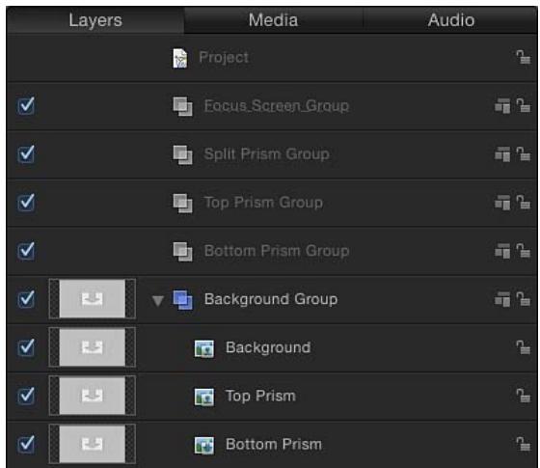Select the Focus_Screen_Group layer name
This screenshot has width=540, height=468.
pos(277,106)
